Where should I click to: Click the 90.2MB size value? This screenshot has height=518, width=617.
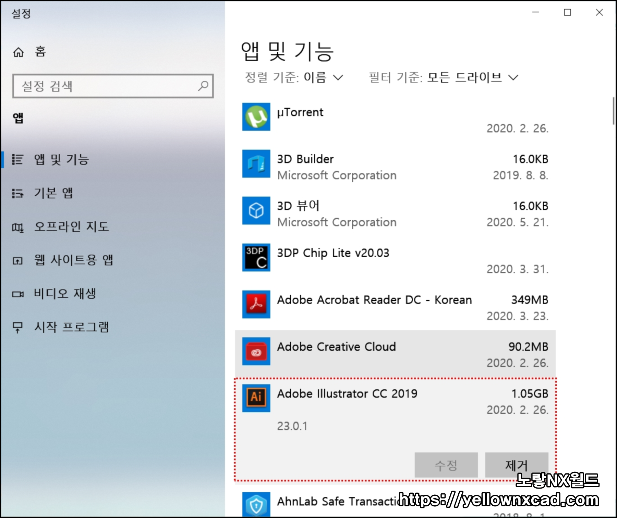528,347
